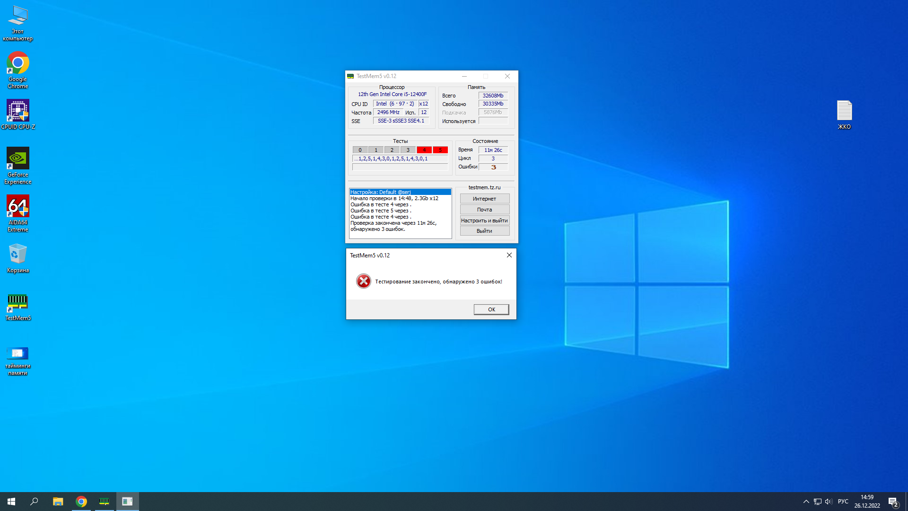908x511 pixels.
Task: Open тайминги памяти desktop file
Action: (x=18, y=360)
